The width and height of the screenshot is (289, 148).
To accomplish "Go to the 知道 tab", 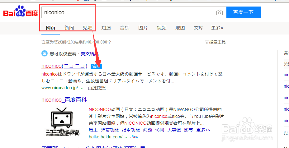I will point(106,28).
